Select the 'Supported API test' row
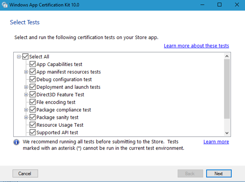 click(x=57, y=132)
